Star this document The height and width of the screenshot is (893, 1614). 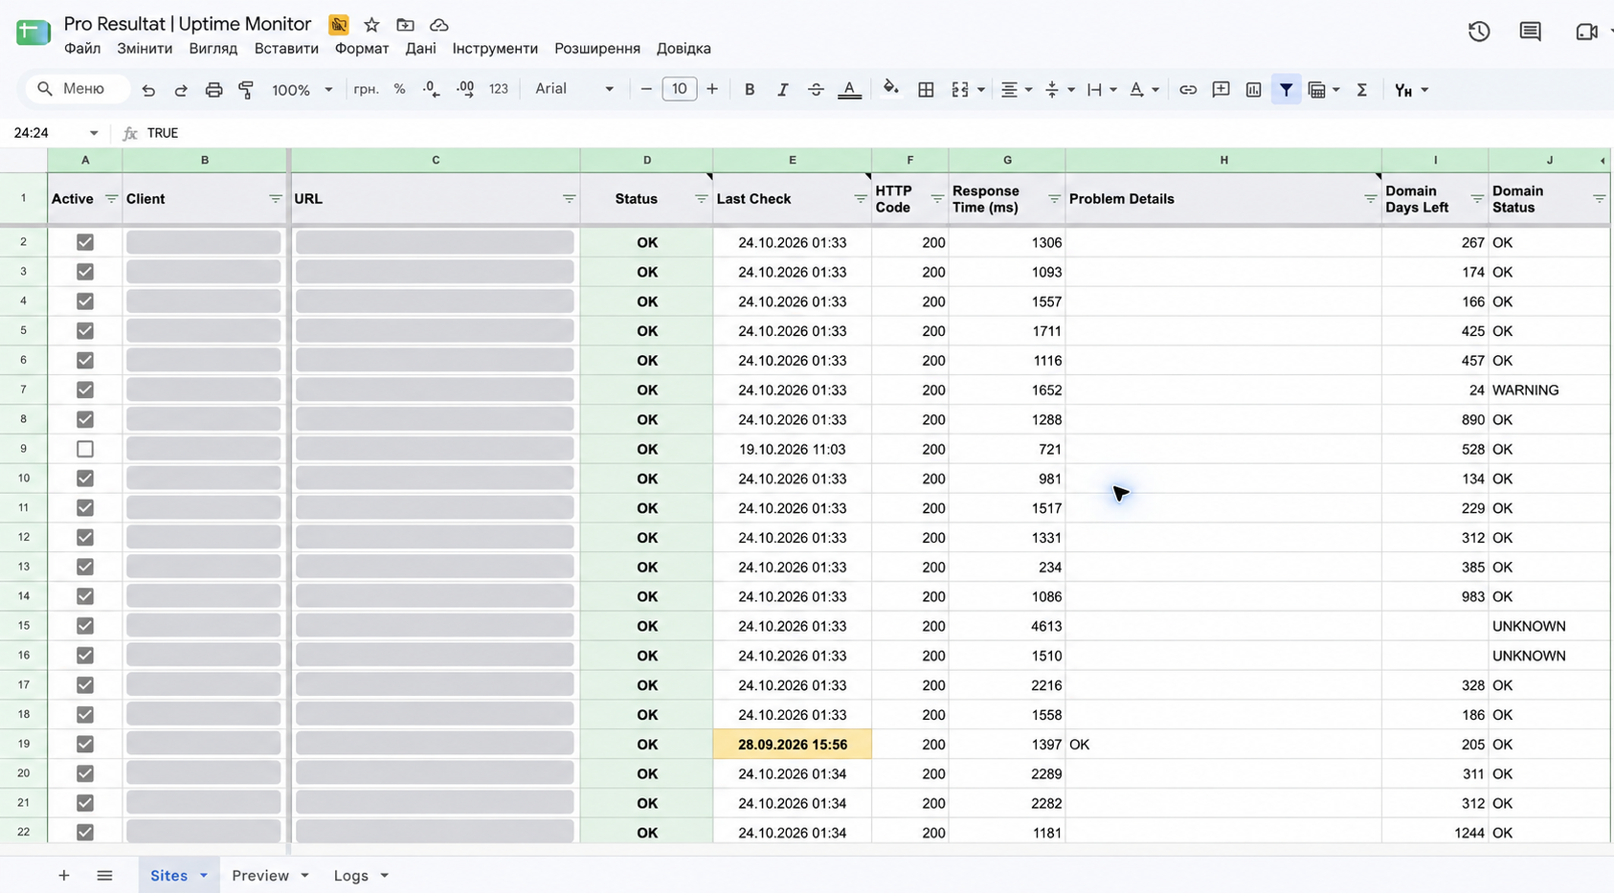click(x=372, y=25)
